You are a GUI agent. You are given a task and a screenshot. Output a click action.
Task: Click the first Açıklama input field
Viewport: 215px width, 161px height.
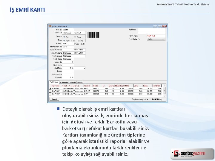151,30
